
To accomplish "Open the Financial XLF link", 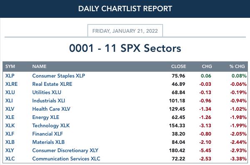I will pyautogui.click(x=47, y=134).
